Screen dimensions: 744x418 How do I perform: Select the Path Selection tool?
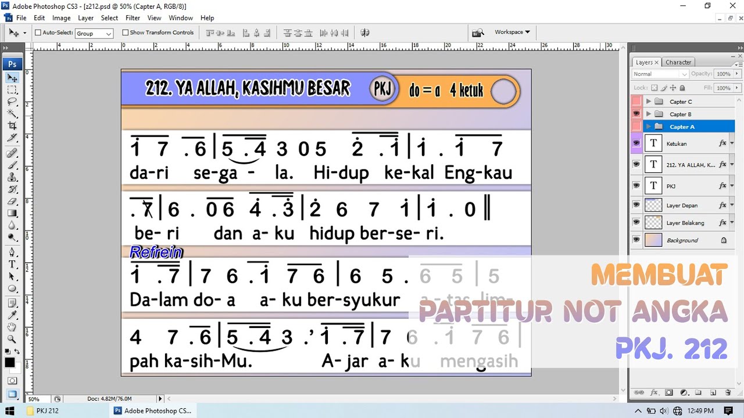click(x=12, y=277)
